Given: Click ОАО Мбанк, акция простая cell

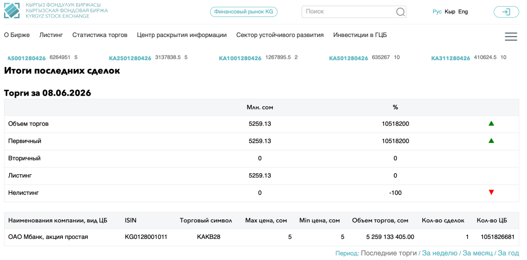Looking at the screenshot, I should [48, 237].
